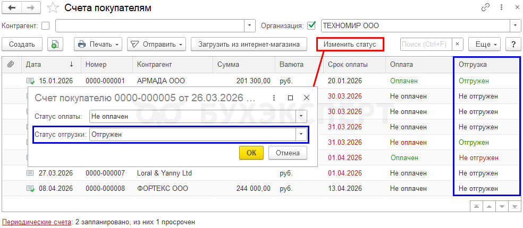Image resolution: width=523 pixels, height=228 pixels.
Task: Maximize the status change dialog
Action: pyautogui.click(x=290, y=98)
